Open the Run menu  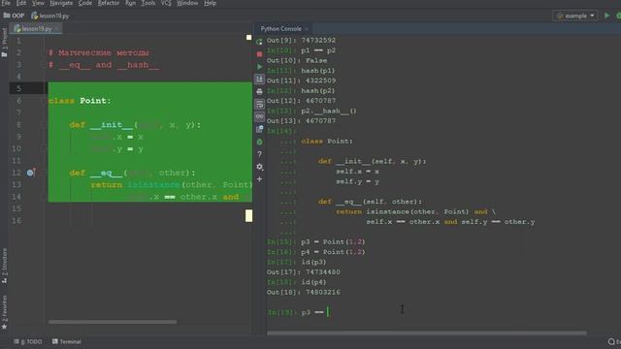click(130, 3)
